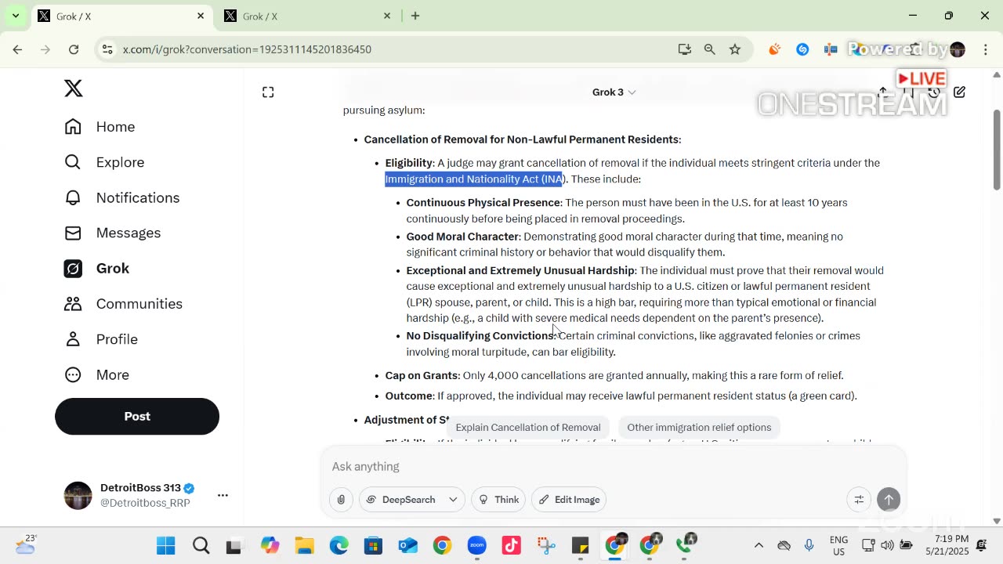Open Microsoft Edge from the taskbar

(x=339, y=546)
